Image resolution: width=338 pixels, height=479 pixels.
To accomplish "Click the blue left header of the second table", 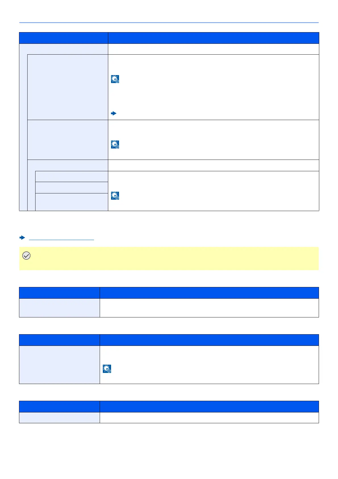I will [x=59, y=293].
